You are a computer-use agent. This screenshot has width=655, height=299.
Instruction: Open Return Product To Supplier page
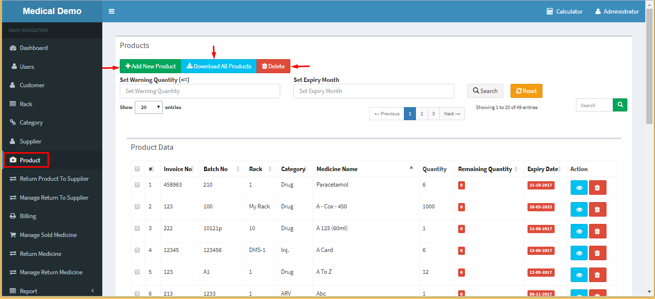point(52,179)
